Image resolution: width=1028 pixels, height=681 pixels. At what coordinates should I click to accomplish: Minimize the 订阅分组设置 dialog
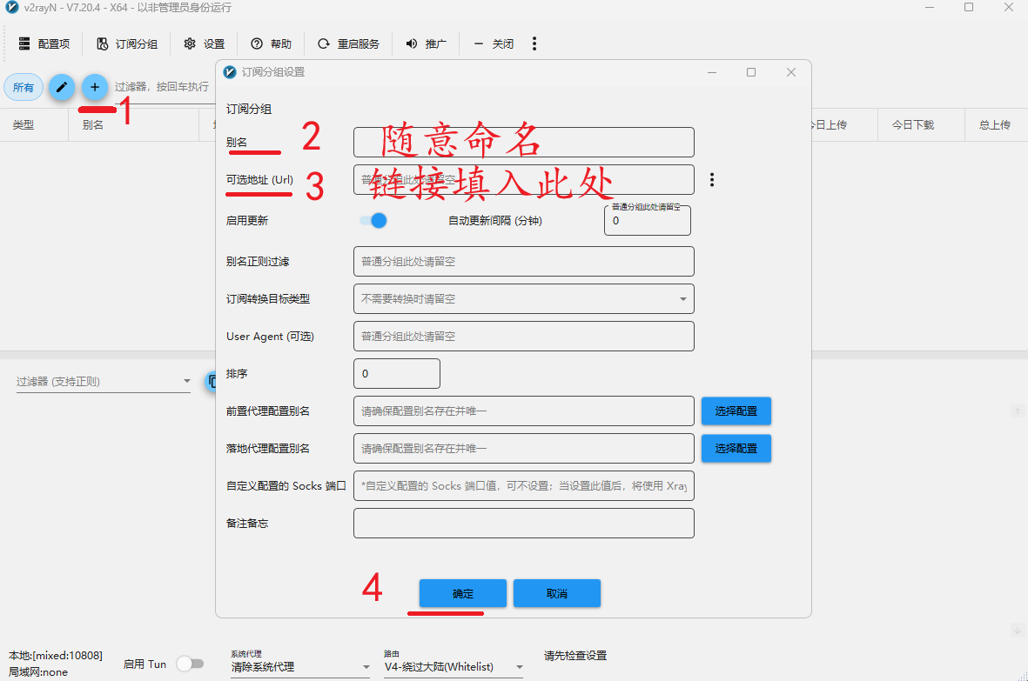tap(712, 72)
